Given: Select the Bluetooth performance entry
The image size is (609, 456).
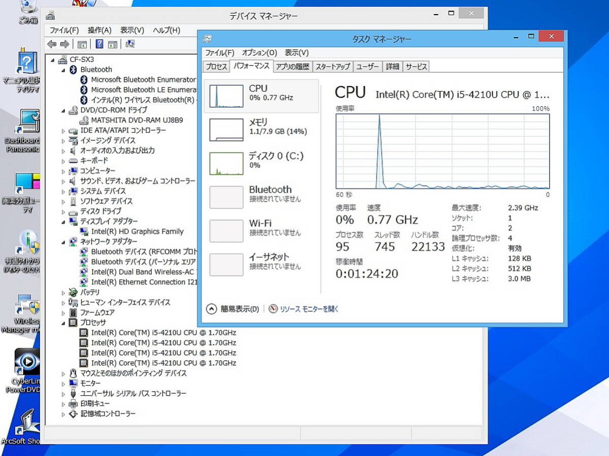Looking at the screenshot, I should [261, 197].
